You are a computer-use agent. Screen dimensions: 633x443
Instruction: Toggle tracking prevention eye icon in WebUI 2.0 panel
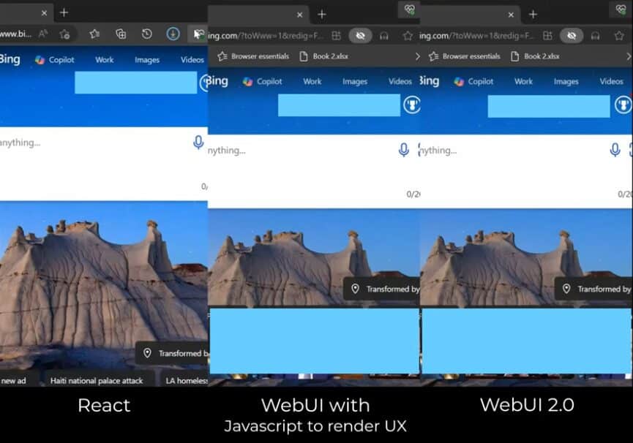[x=572, y=36]
